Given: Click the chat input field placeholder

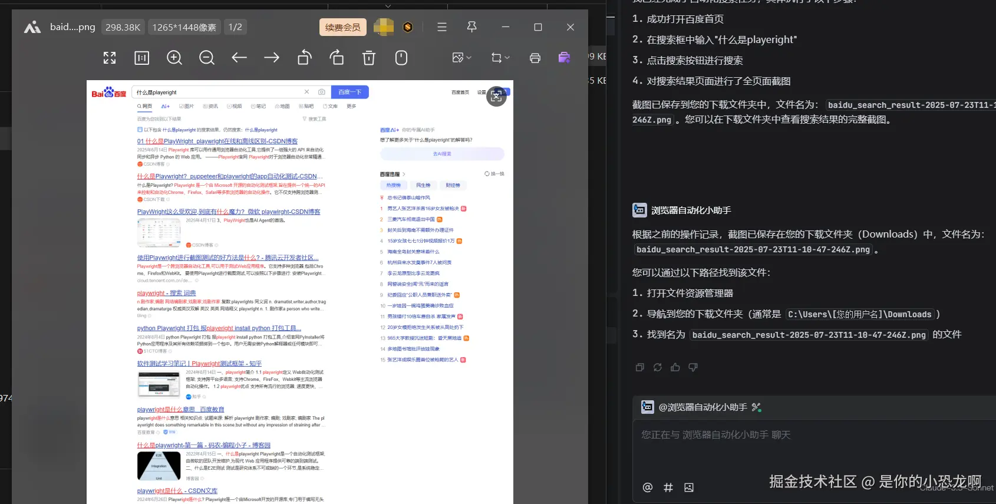Looking at the screenshot, I should coord(715,435).
